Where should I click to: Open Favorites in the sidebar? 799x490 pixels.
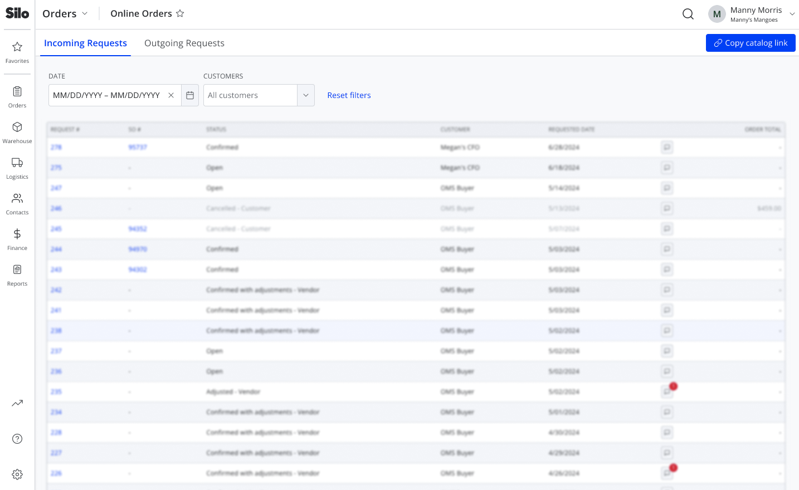(x=17, y=52)
